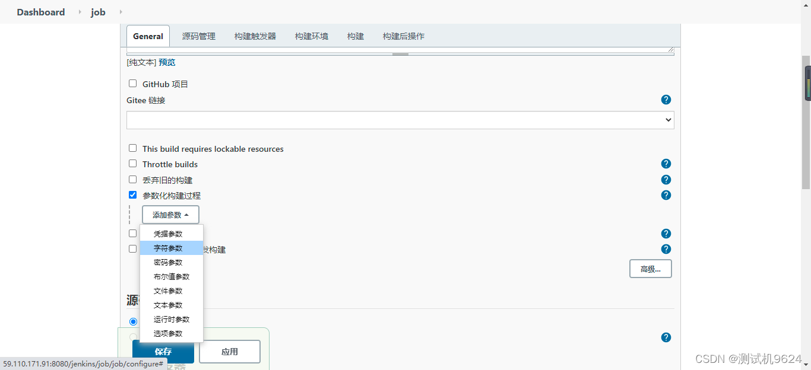
Task: Switch to General tab
Action: [148, 36]
